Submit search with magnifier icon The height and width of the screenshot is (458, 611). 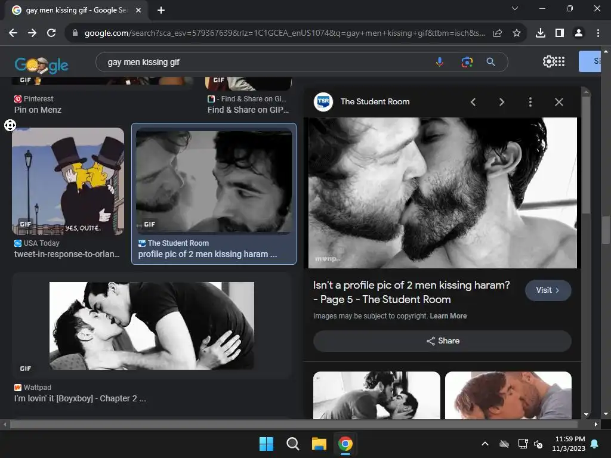point(491,62)
